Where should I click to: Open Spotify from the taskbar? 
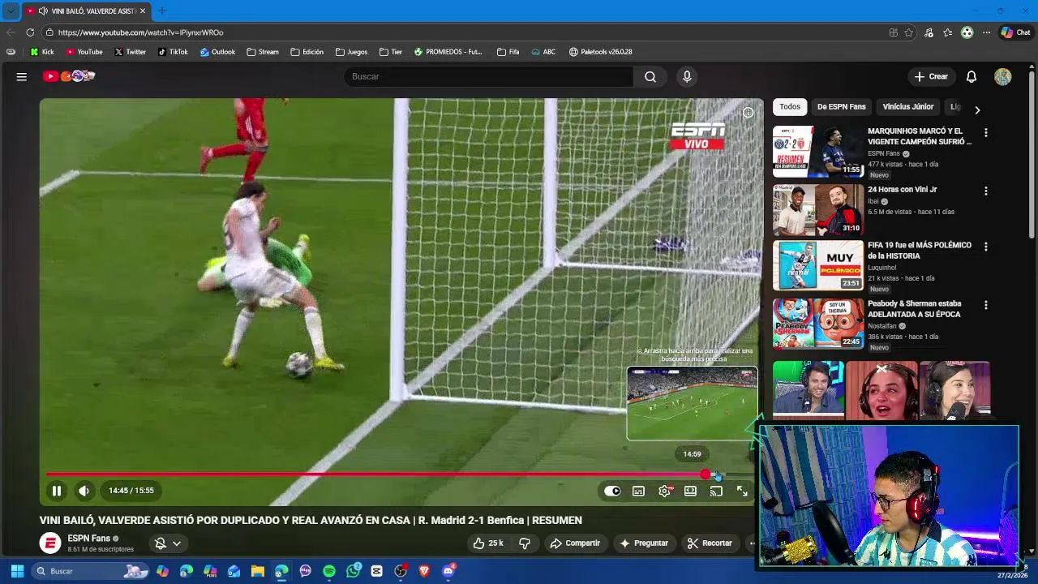(x=329, y=571)
